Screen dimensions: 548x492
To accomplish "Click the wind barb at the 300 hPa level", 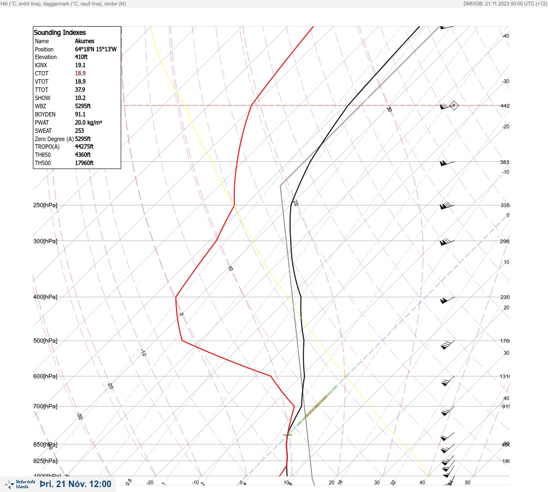I will pyautogui.click(x=447, y=242).
